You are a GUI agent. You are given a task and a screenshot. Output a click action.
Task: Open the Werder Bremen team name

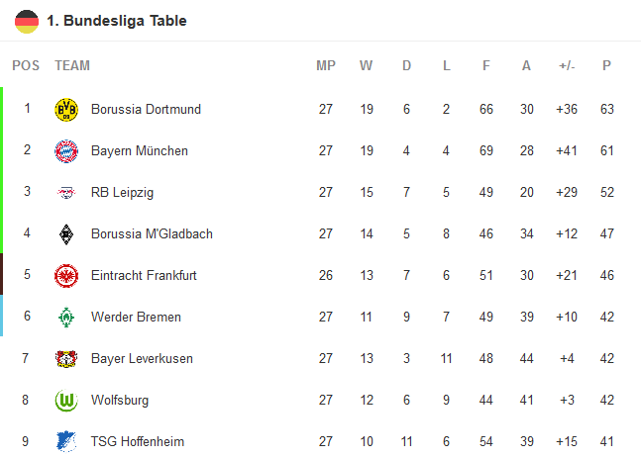point(135,317)
